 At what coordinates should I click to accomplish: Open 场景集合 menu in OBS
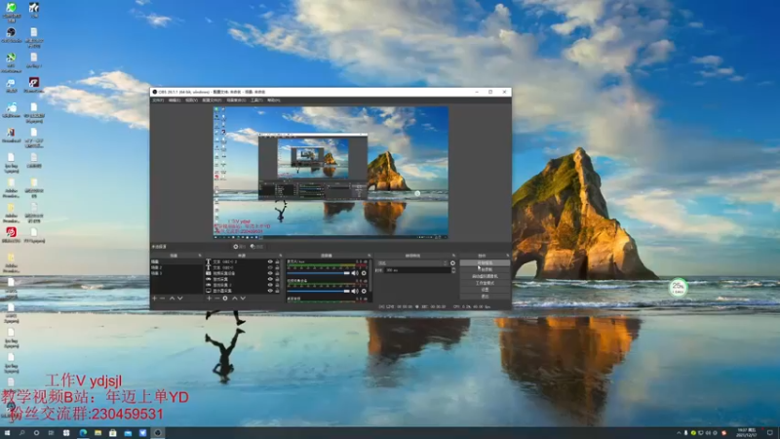236,100
